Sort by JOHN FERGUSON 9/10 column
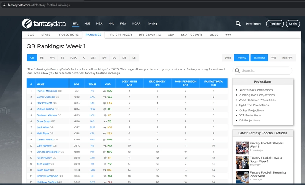The width and height of the screenshot is (305, 185). pos(185,83)
